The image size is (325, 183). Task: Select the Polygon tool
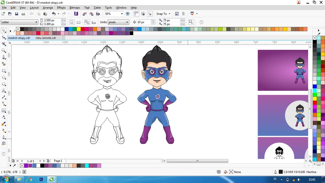(4, 84)
